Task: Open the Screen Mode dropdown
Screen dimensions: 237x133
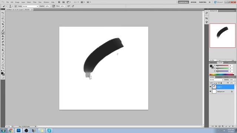Action: click(x=89, y=2)
